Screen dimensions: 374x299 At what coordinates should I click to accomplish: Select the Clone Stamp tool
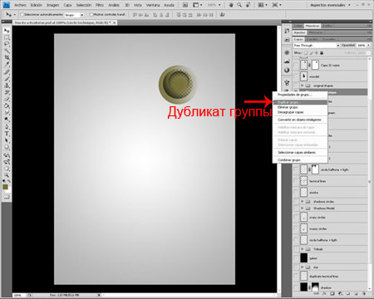point(7,86)
